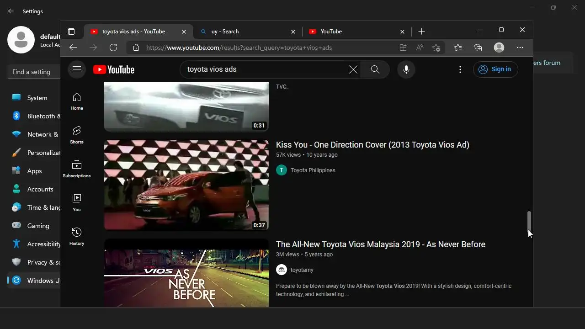Click the YouTube magnifier search button

point(375,69)
